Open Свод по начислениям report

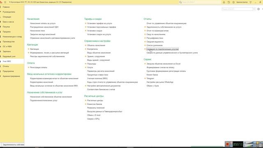pos(156,35)
